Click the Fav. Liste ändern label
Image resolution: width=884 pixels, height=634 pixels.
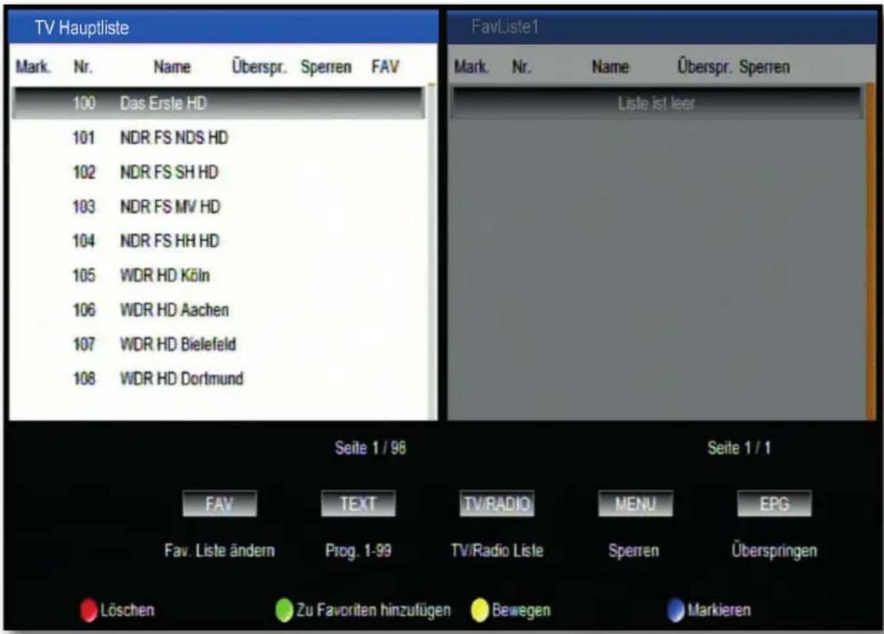(219, 551)
